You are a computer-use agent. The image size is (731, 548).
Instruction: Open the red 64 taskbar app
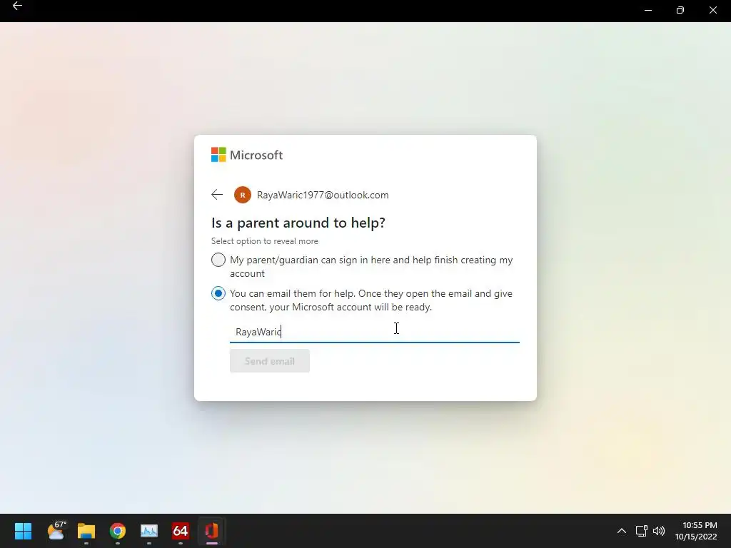[181, 531]
